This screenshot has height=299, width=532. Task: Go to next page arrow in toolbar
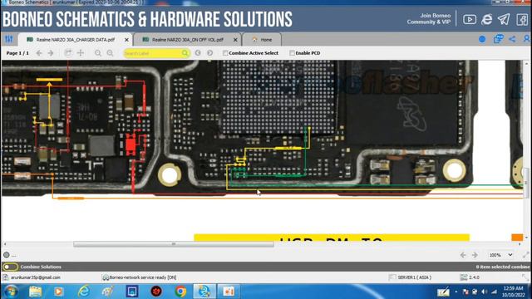pos(51,53)
